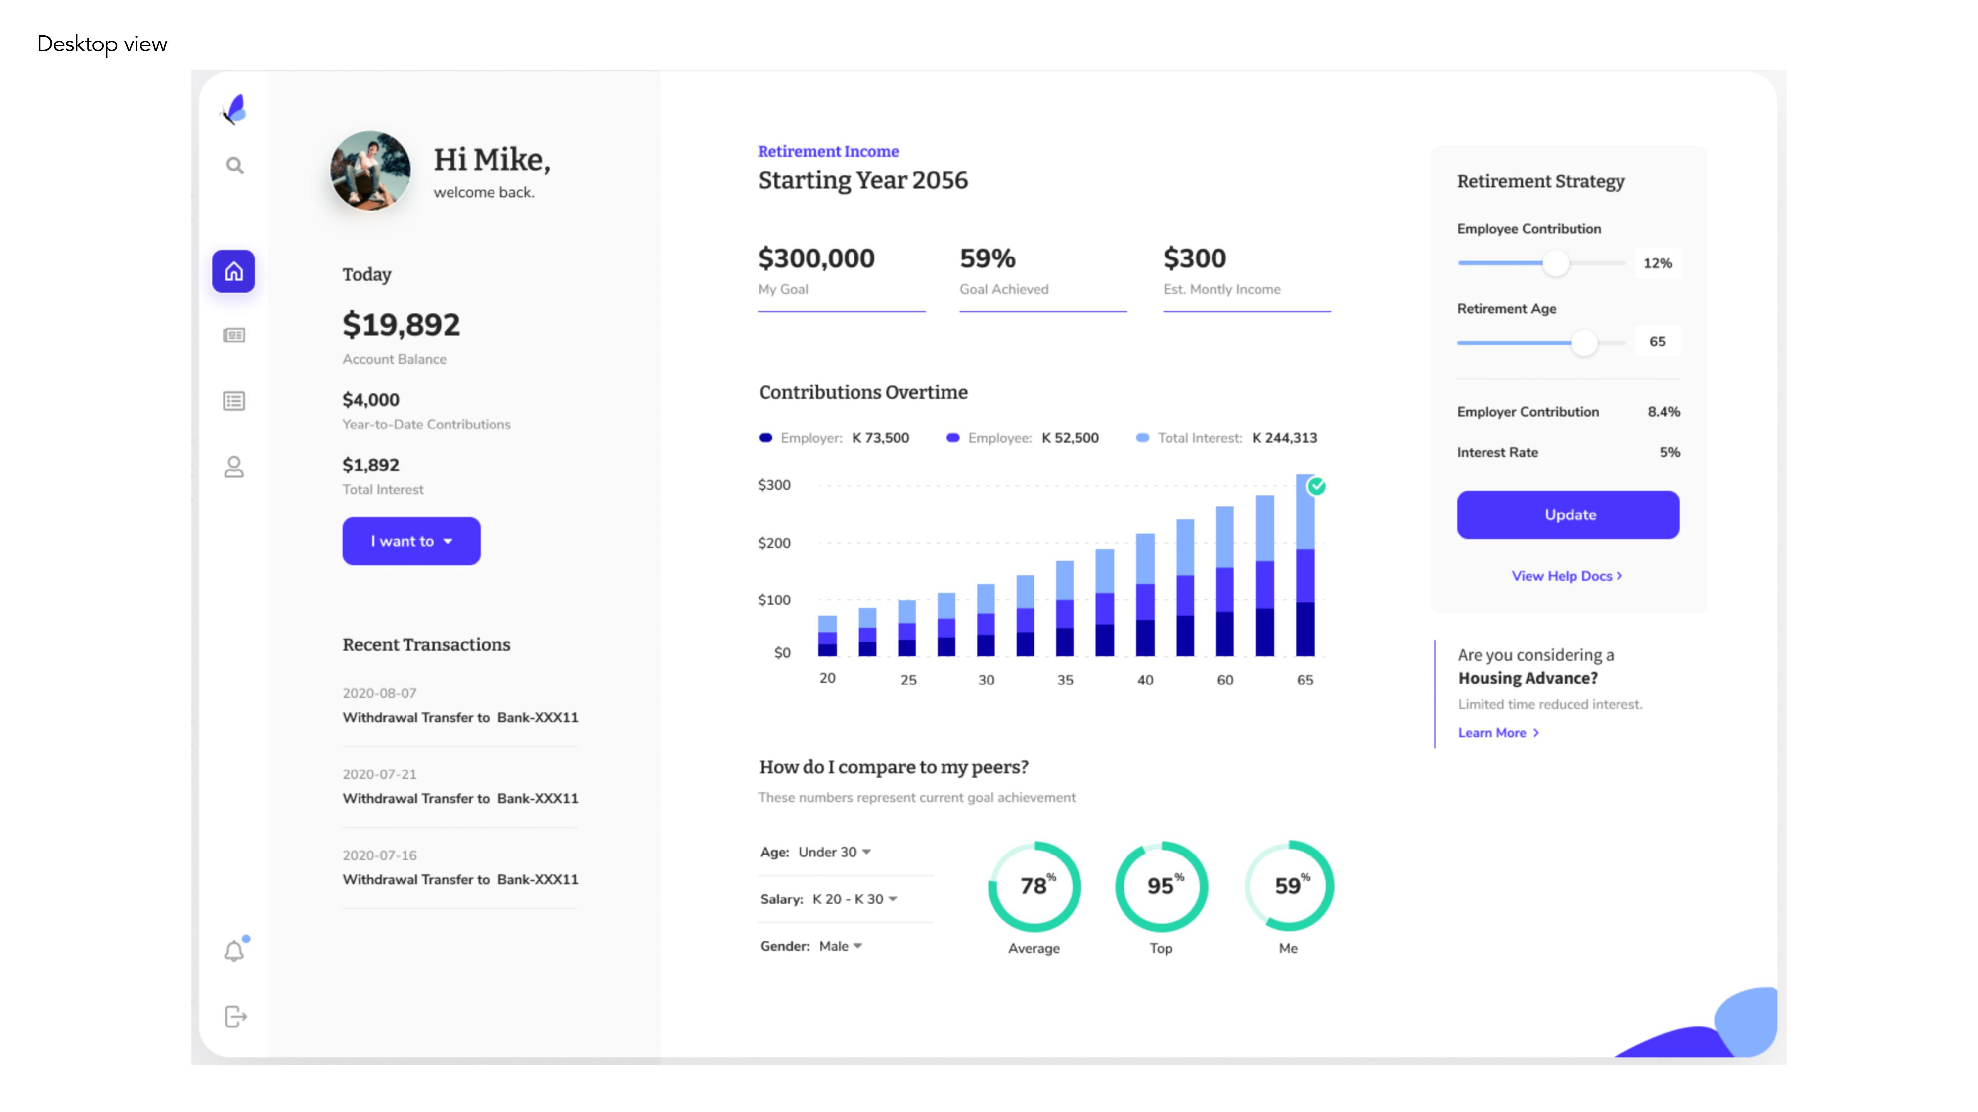This screenshot has height=1112, width=1978.
Task: Open the user profile sidebar icon
Action: 234,467
